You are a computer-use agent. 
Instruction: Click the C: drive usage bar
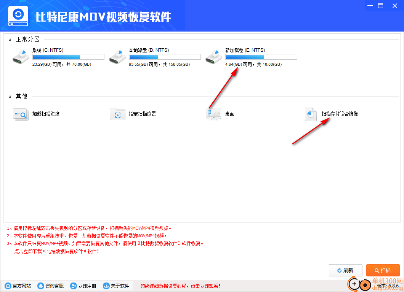coord(68,57)
